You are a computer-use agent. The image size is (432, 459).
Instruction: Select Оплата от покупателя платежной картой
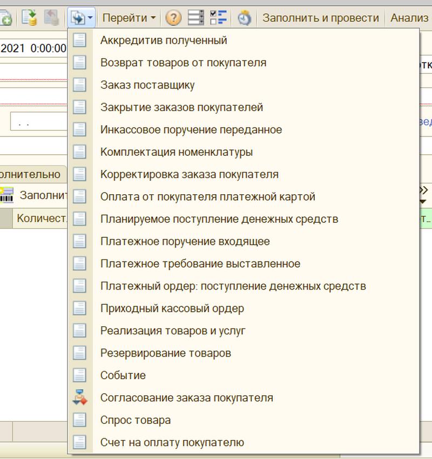pos(243,196)
